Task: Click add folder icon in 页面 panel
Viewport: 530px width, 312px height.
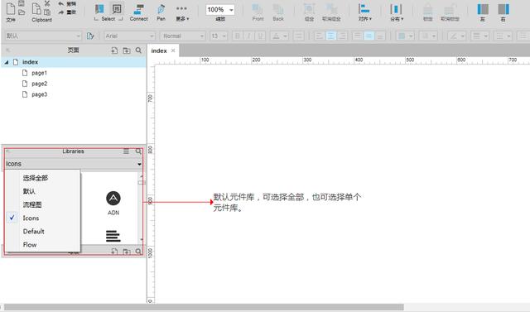Action: pyautogui.click(x=127, y=50)
